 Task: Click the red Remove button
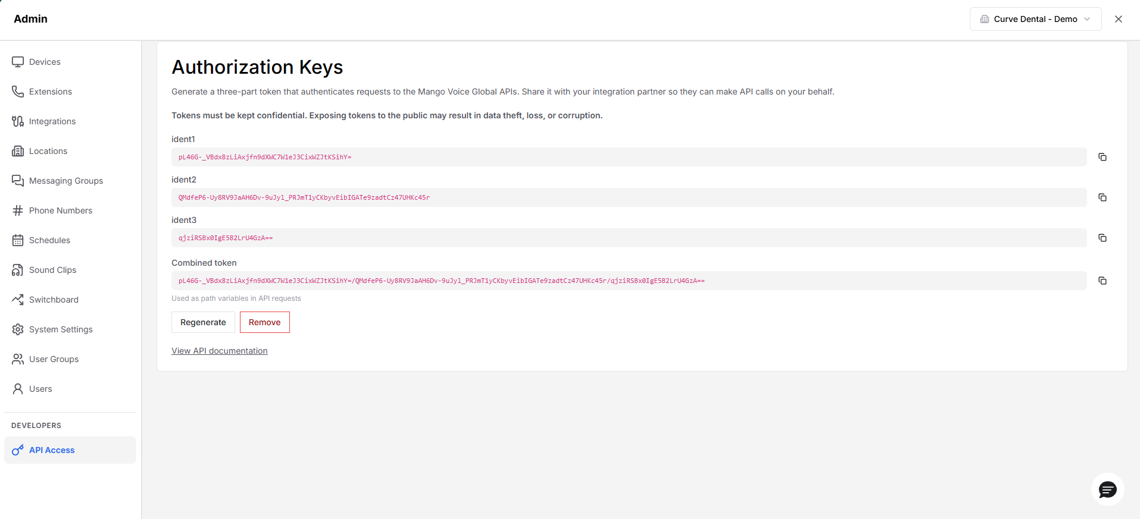[265, 322]
